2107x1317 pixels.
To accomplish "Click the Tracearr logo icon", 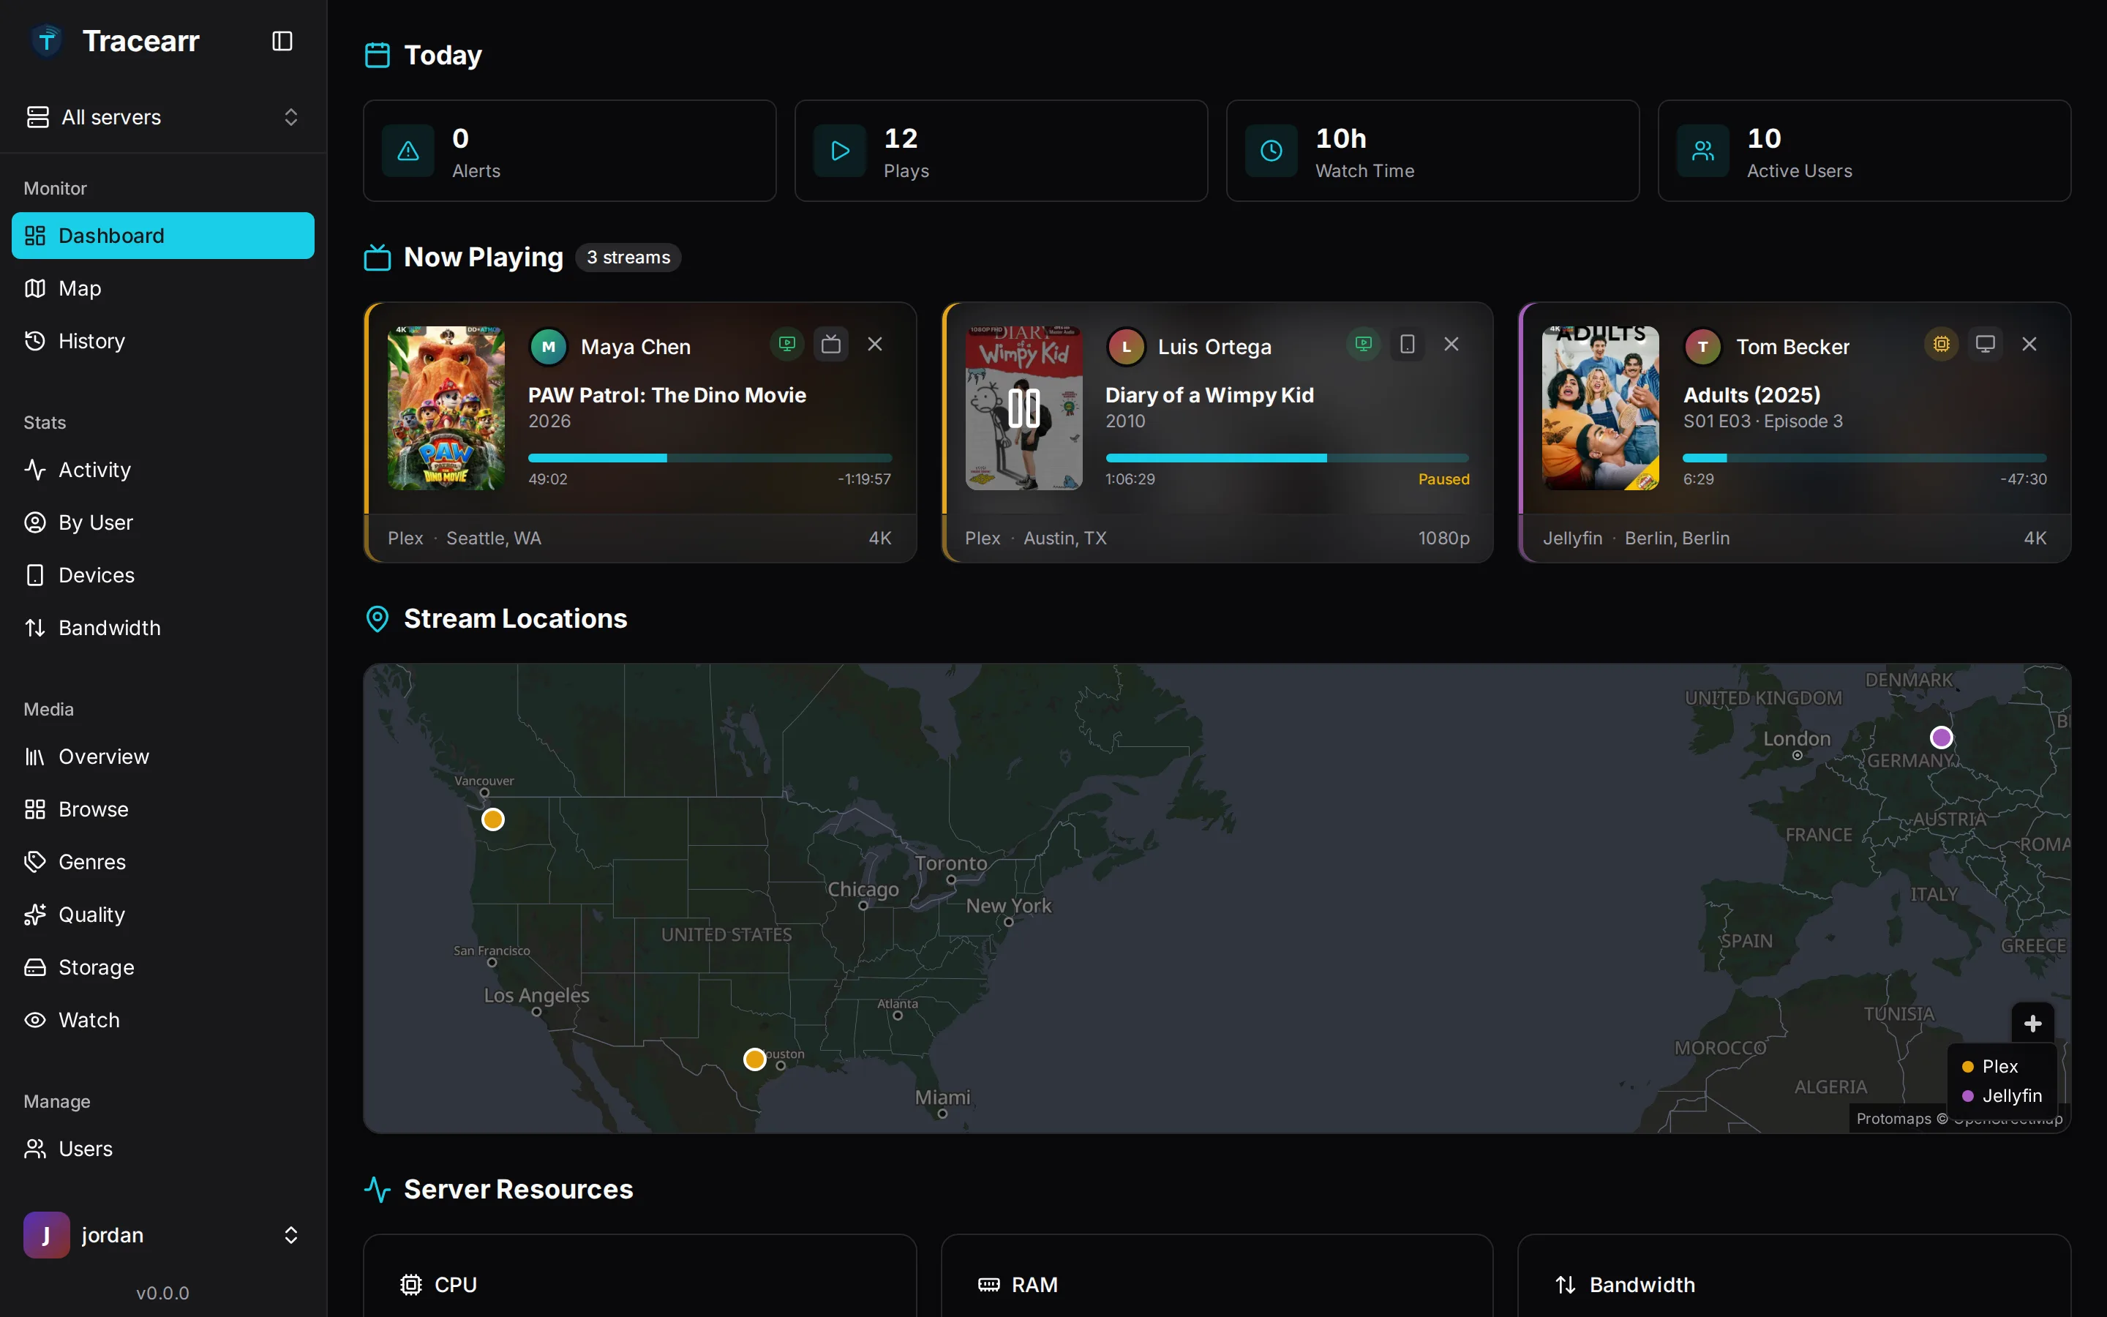I will [x=47, y=41].
